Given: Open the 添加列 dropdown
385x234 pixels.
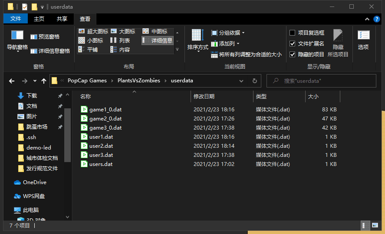Looking at the screenshot, I should pyautogui.click(x=225, y=44).
